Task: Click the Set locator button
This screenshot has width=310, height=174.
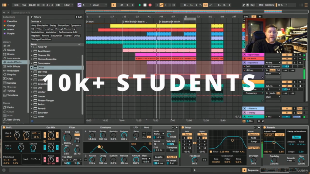Action: tap(246, 17)
